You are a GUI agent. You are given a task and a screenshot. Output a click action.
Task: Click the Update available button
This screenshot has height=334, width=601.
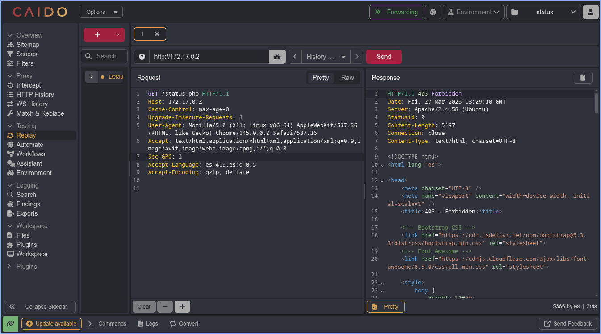(51, 324)
